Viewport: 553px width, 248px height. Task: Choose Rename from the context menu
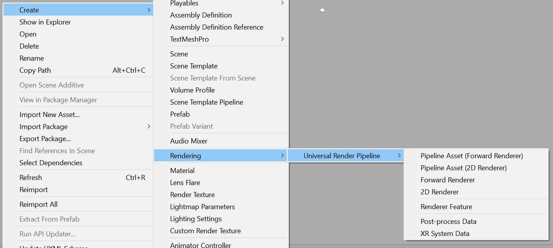(x=31, y=58)
